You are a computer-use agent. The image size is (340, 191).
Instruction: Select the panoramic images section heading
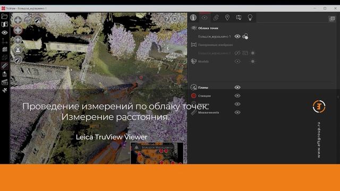(x=215, y=45)
